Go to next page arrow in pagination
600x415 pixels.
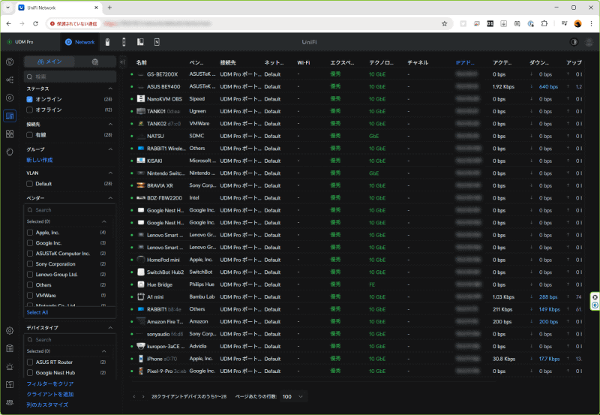click(143, 397)
